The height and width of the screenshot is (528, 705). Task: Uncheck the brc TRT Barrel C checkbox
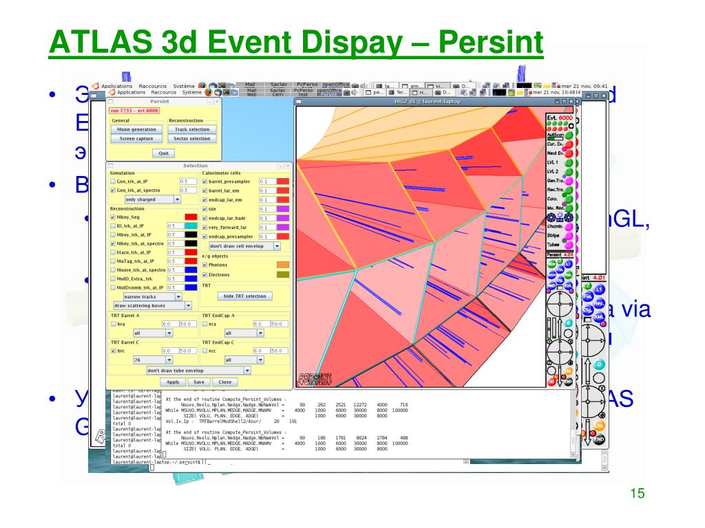tap(114, 351)
